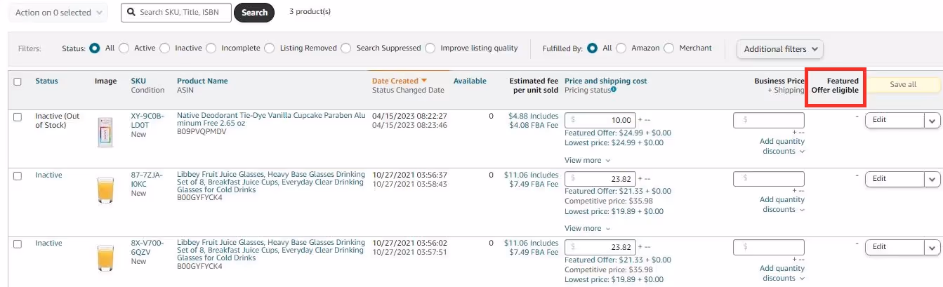Viewport: 943px width, 287px height.
Task: Click price field for SKU 87-7ZJA-I0KC
Action: 600,179
